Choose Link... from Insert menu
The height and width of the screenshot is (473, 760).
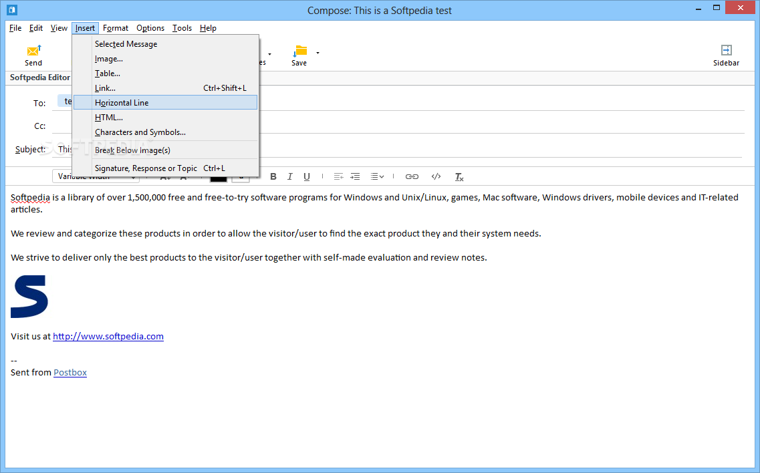(x=165, y=88)
